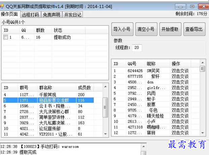
Task: Click scroll-up arrow of member list
Action: [x=203, y=62]
